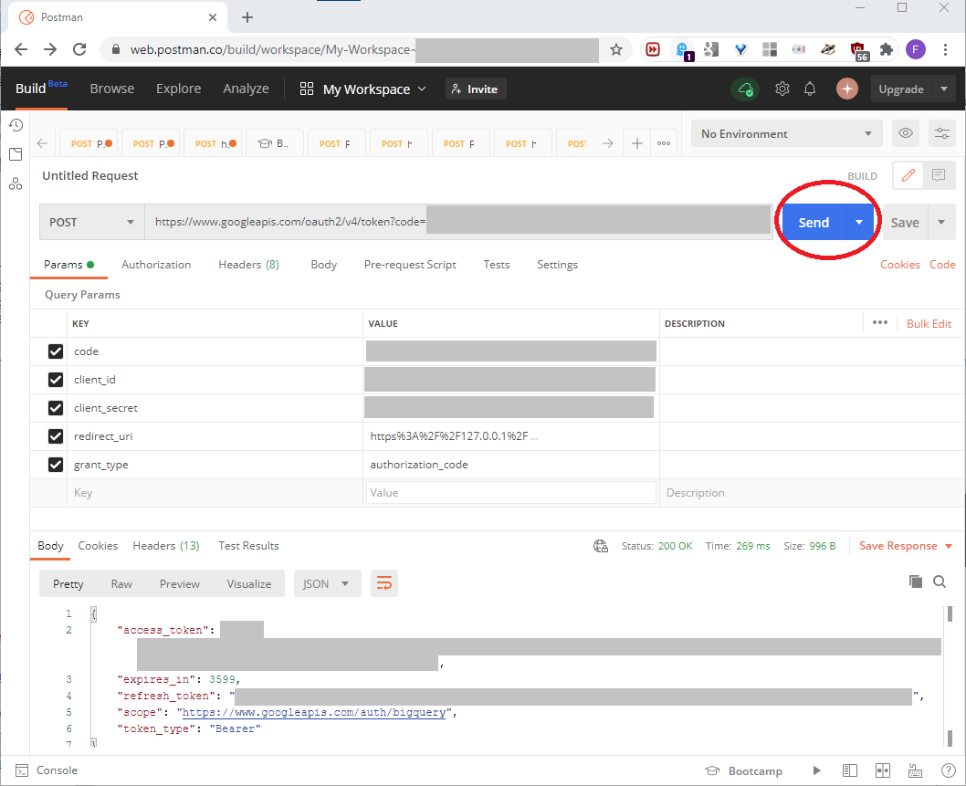Image resolution: width=966 pixels, height=786 pixels.
Task: Open the comments icon beside BUILD
Action: (x=939, y=175)
